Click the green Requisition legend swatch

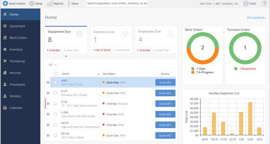(236, 69)
